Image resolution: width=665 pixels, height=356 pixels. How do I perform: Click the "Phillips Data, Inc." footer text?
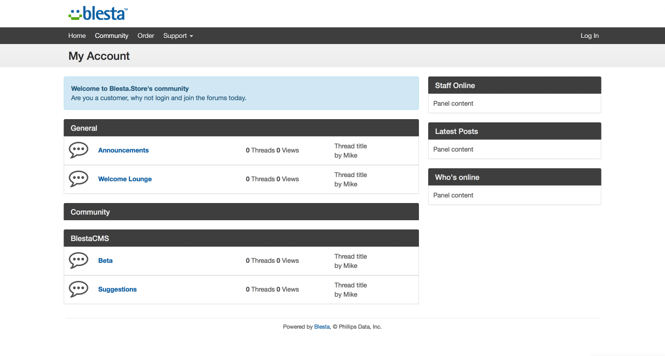[x=360, y=327]
